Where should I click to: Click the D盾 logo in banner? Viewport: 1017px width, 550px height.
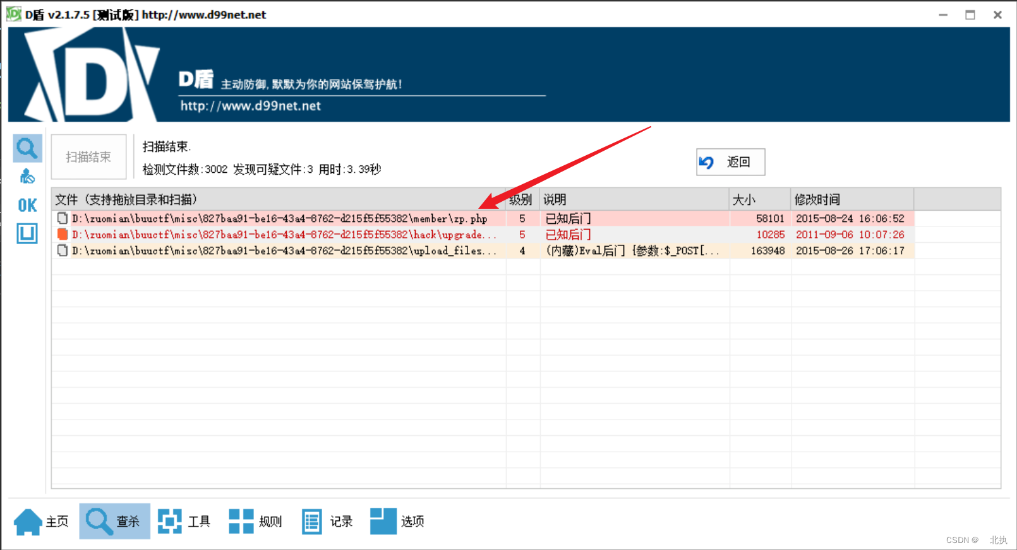93,76
